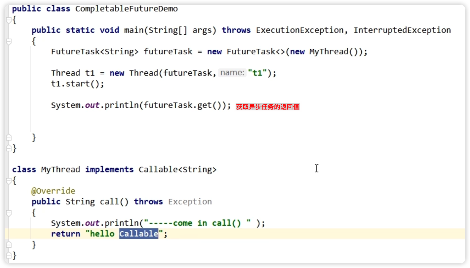Click the return keyword
This screenshot has height=268, width=470.
tap(66, 234)
